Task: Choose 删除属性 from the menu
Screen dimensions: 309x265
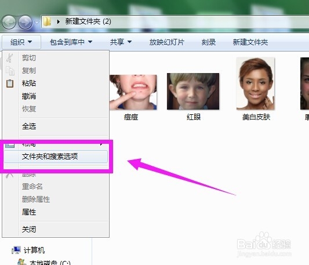Action: 56,199
